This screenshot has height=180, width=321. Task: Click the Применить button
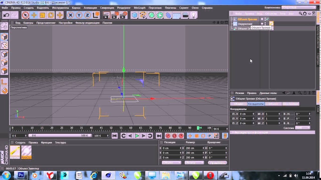[217, 163]
